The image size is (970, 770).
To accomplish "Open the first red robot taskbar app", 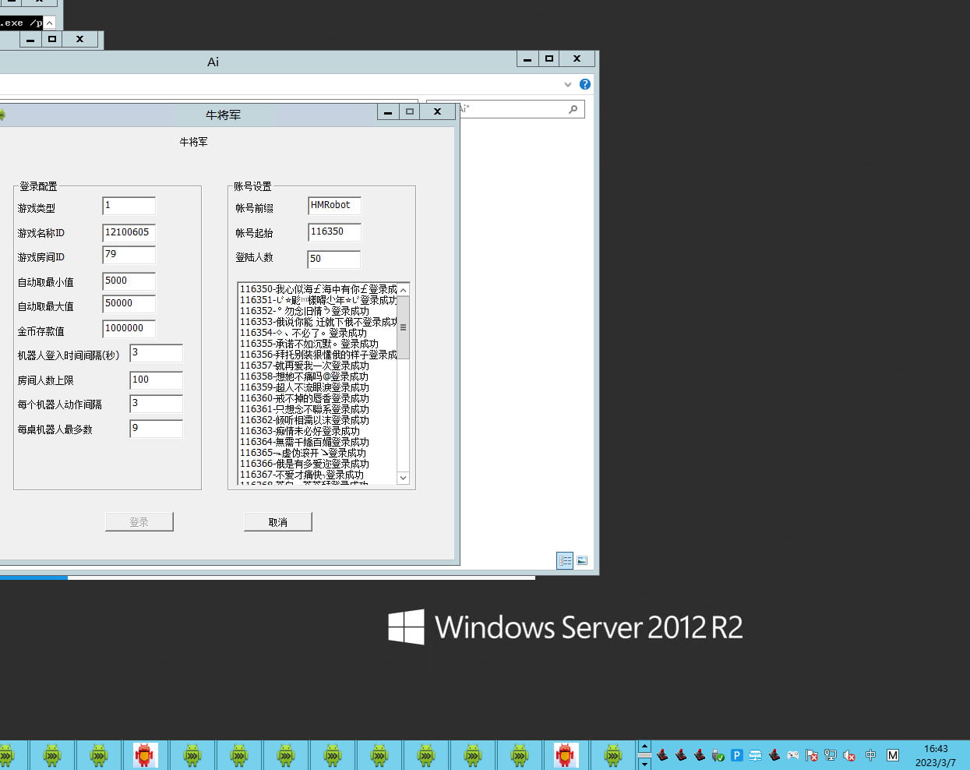I will [x=145, y=755].
